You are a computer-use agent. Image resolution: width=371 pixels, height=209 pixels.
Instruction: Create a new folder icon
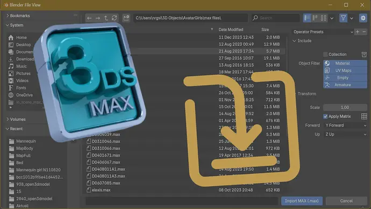(126, 18)
